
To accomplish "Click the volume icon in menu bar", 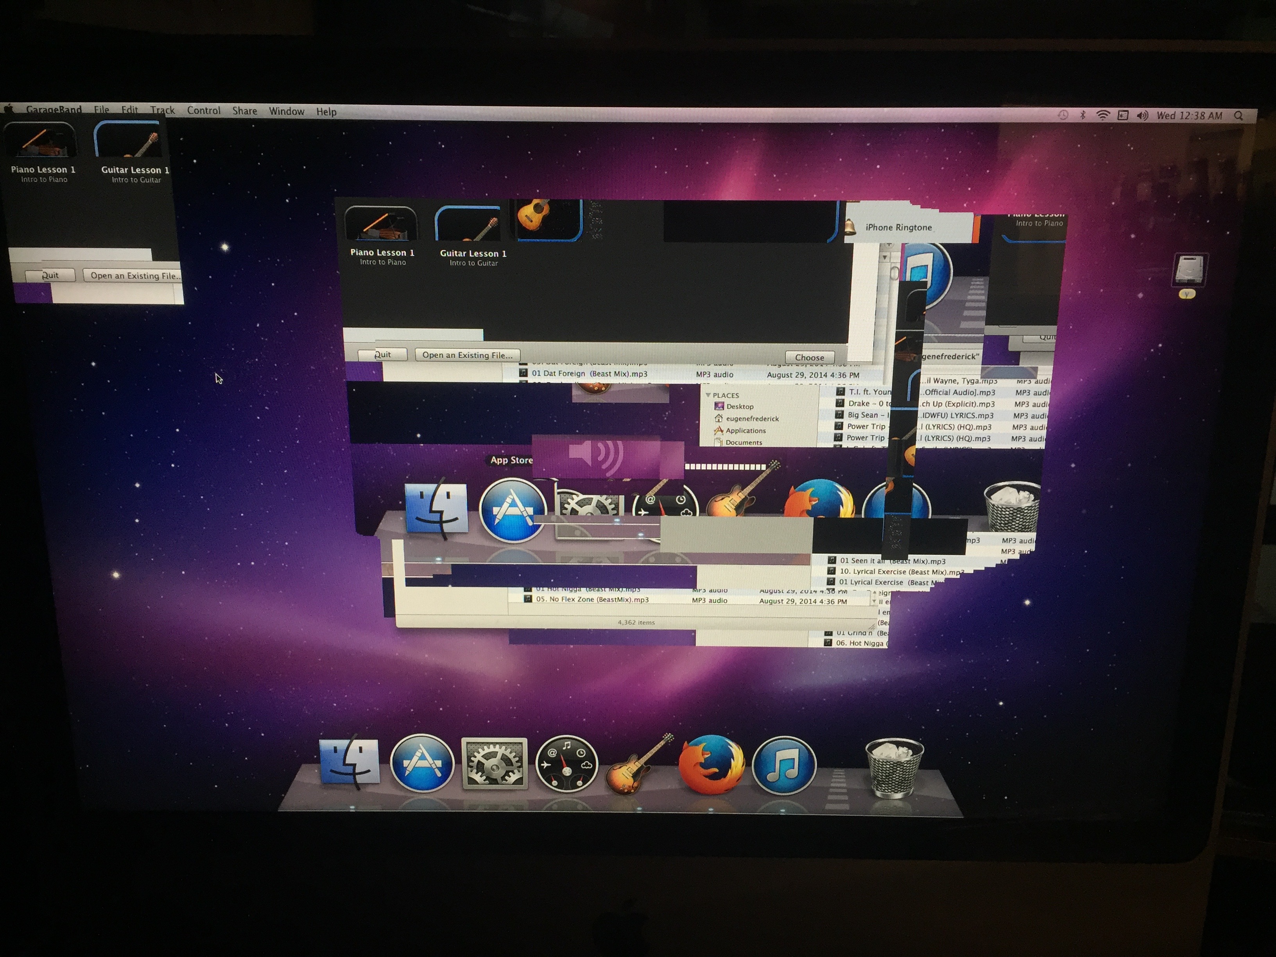I will click(1142, 116).
